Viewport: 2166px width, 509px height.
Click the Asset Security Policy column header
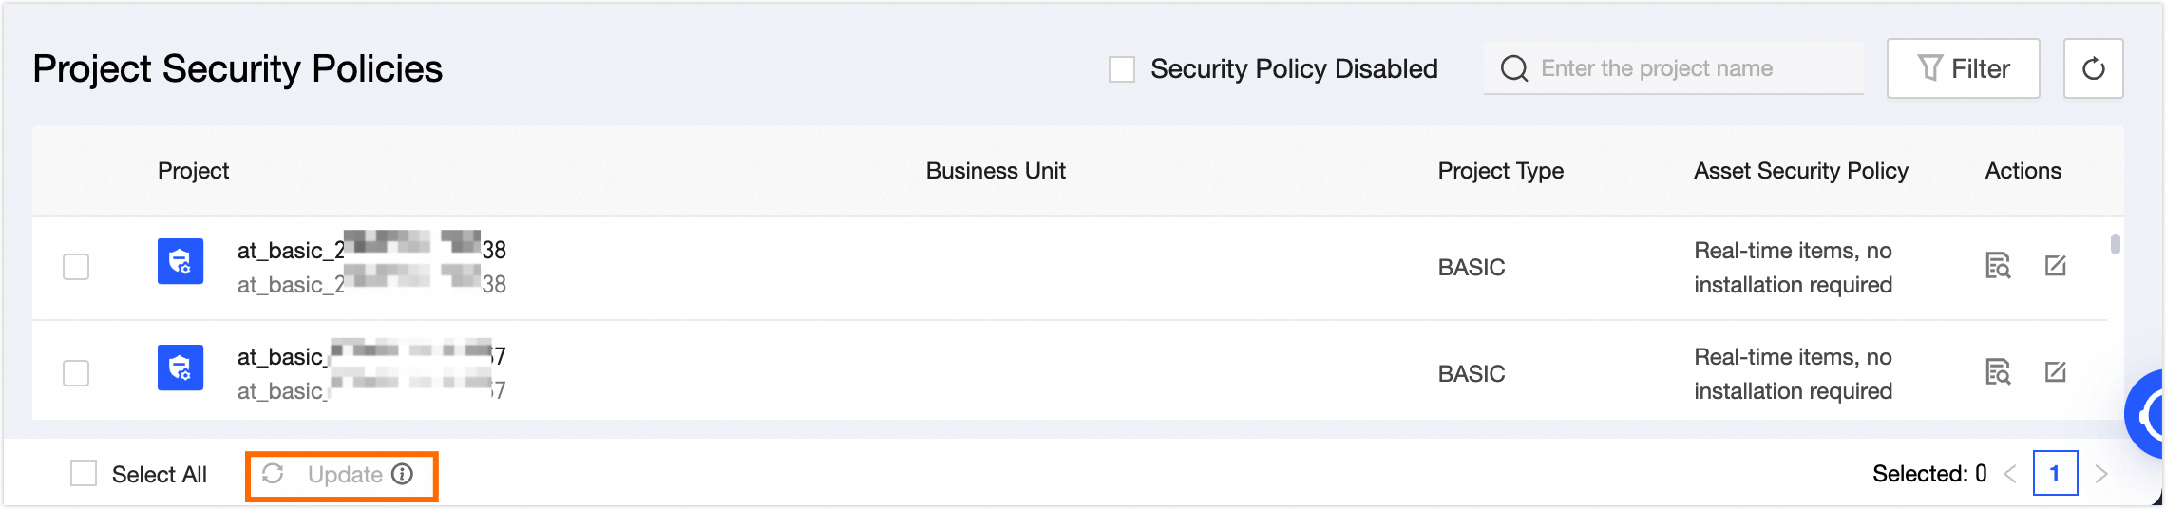click(x=1800, y=171)
